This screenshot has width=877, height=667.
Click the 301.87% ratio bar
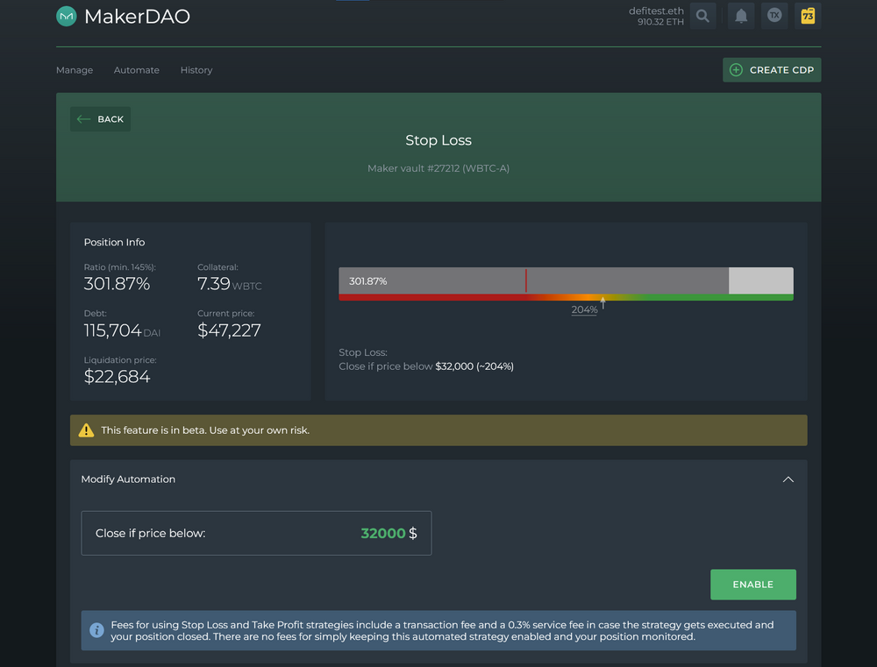pyautogui.click(x=566, y=280)
